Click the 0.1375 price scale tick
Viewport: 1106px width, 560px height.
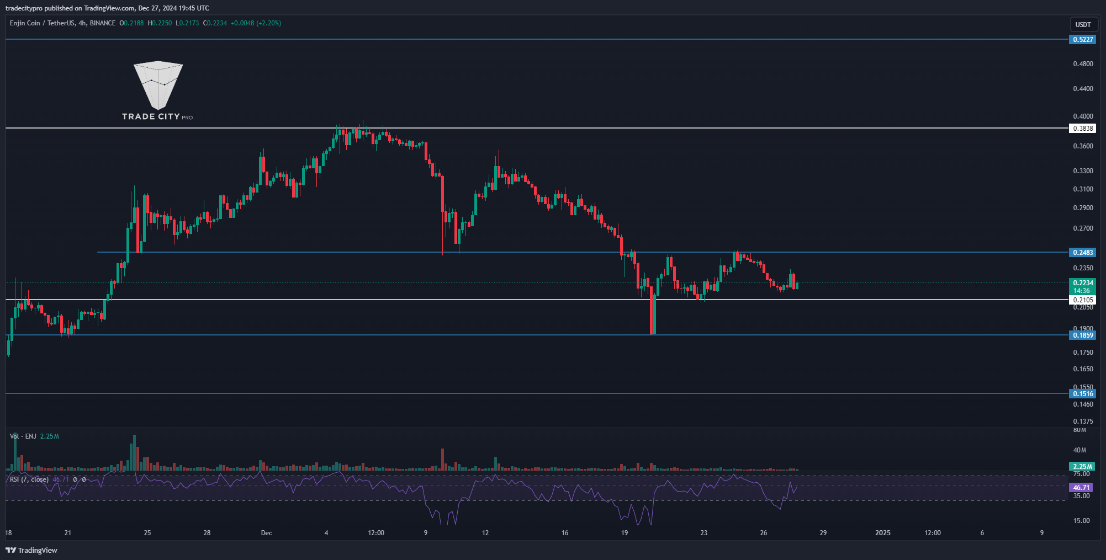click(1083, 422)
